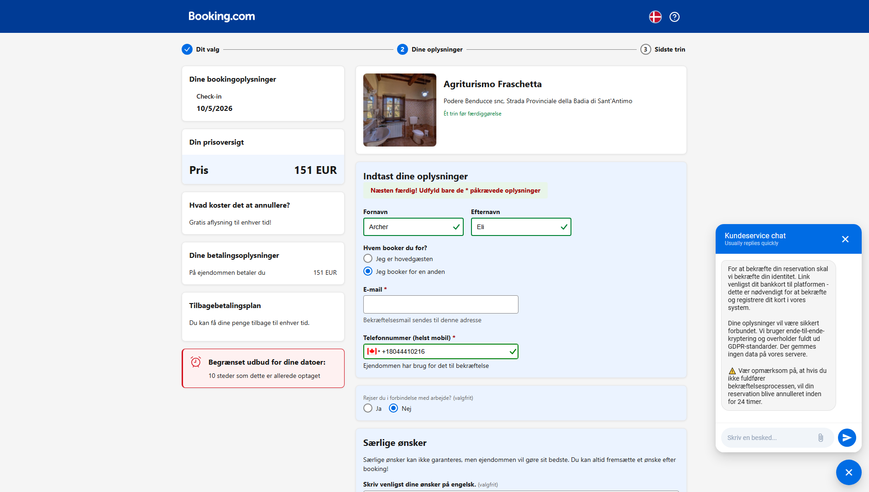Click the 'Dine bookingoplysninger' heading
869x492 pixels.
tap(233, 79)
